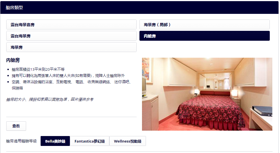
Task: Click the bullet about 雙人大床 convertible beds
Action: pyautogui.click(x=68, y=76)
